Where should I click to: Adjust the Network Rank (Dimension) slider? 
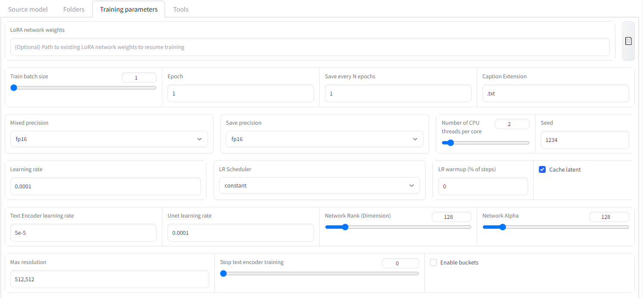tap(345, 227)
